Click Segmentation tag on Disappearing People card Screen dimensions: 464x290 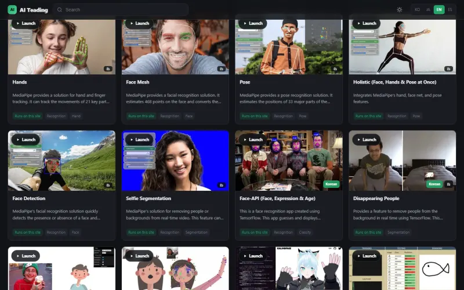point(398,233)
